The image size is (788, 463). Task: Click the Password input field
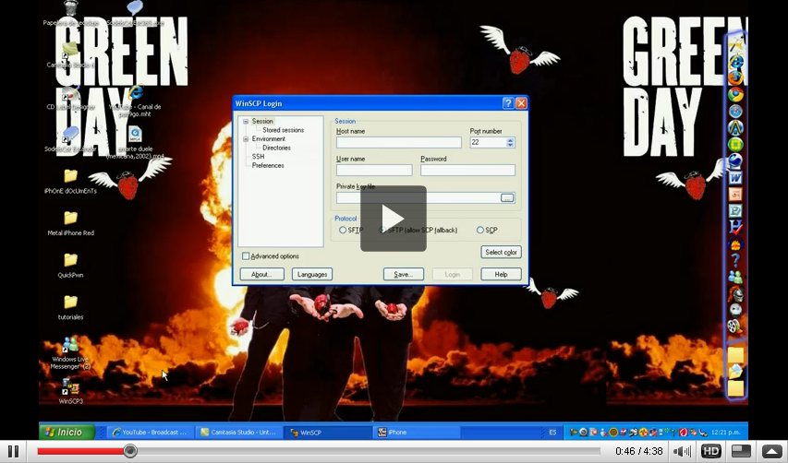point(467,170)
